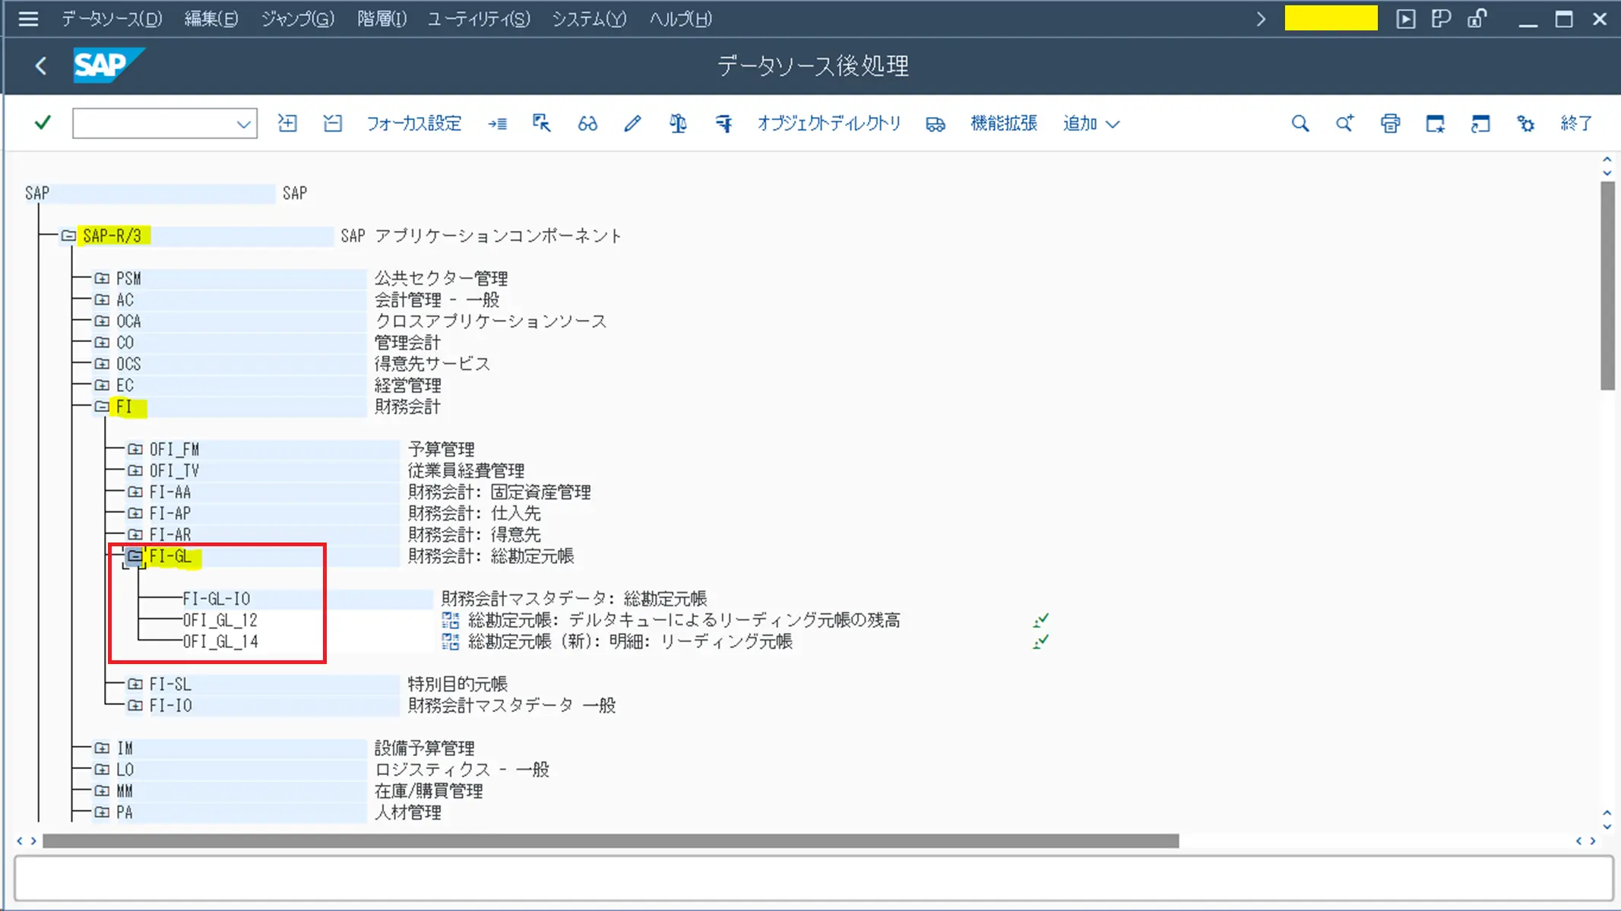Open the システム(Y) menu
The width and height of the screenshot is (1621, 911).
(589, 19)
